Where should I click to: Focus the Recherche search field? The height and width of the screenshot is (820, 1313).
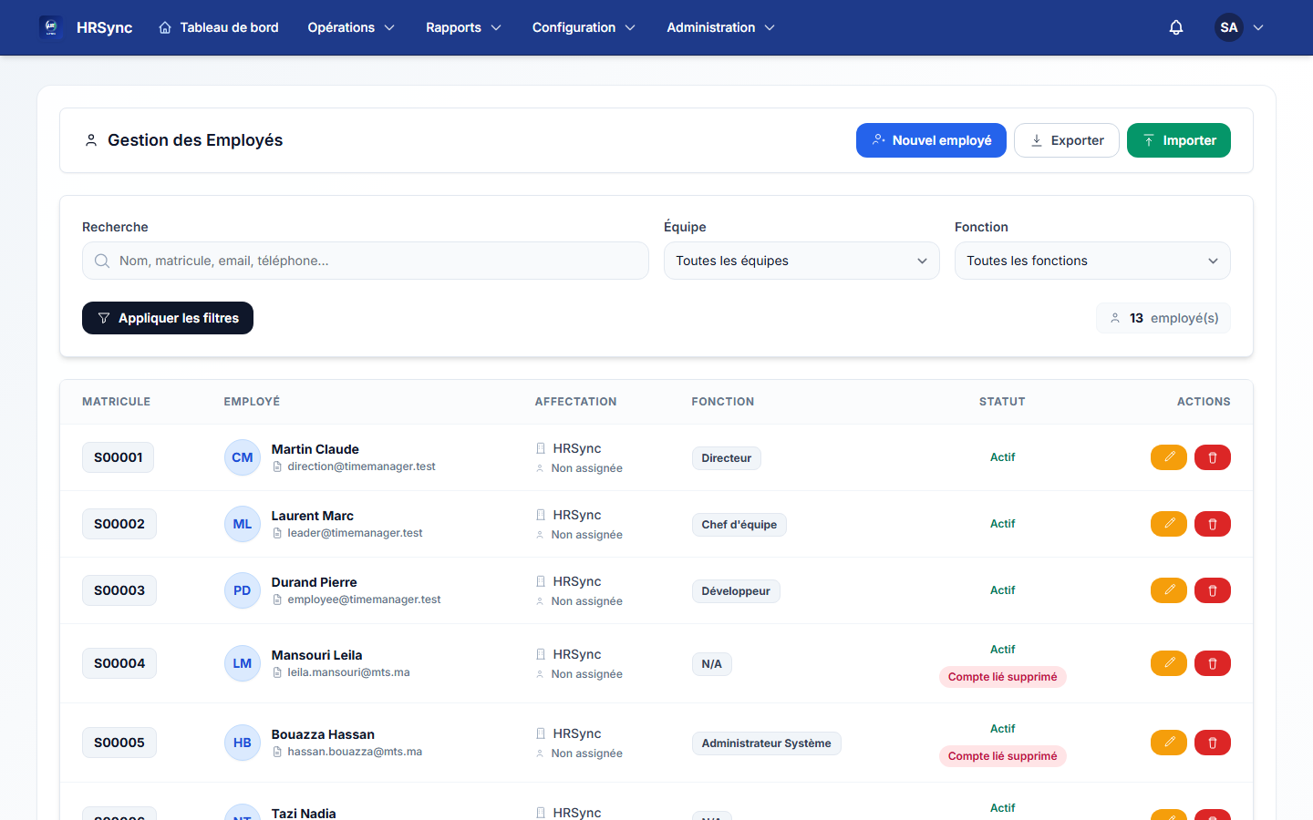[x=366, y=261]
